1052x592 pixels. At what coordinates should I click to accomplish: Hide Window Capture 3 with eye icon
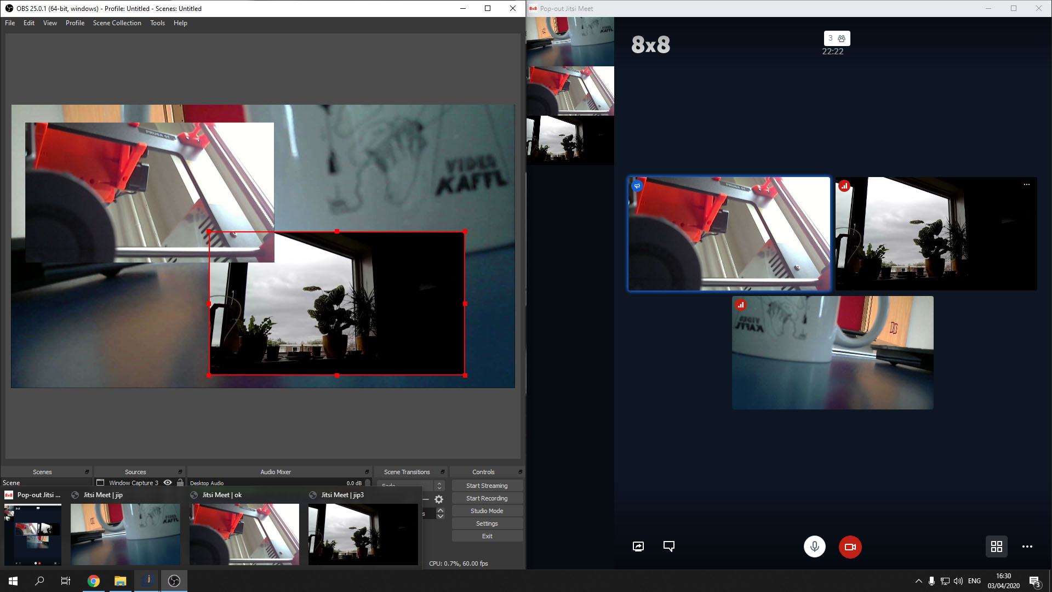tap(168, 483)
